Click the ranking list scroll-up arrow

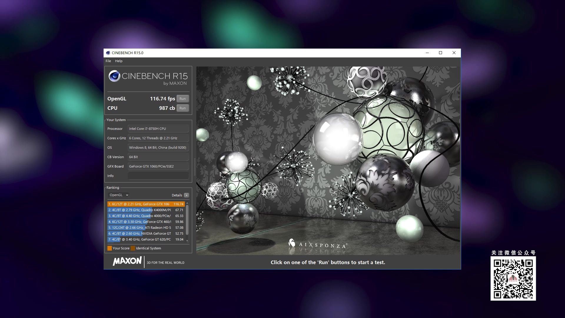(187, 204)
